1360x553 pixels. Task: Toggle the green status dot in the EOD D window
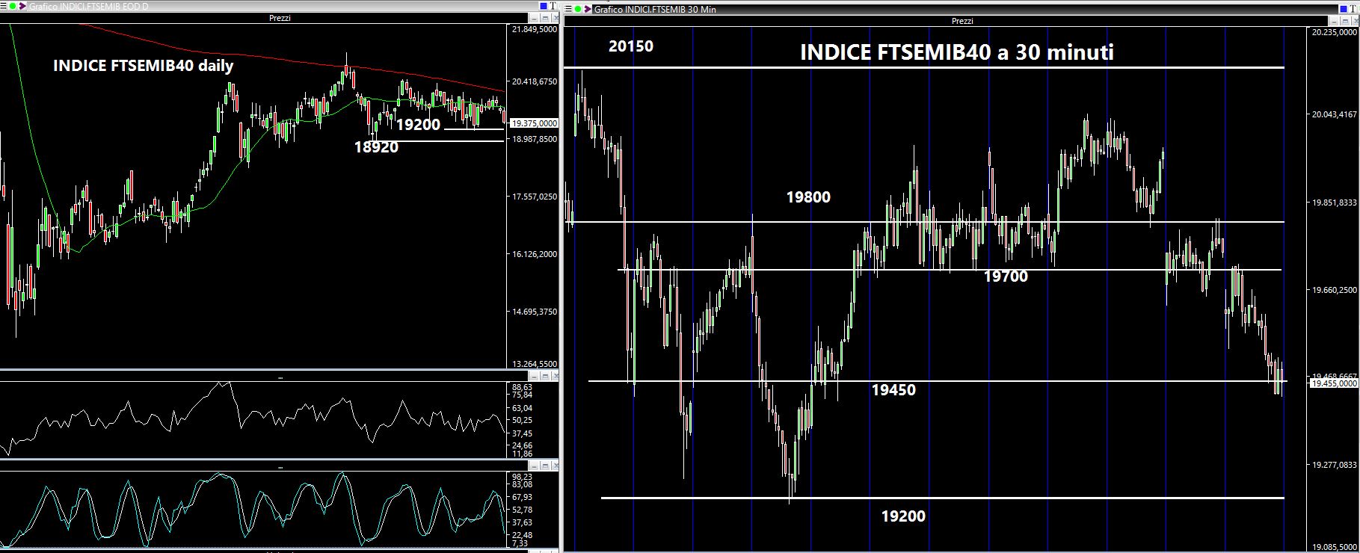click(x=13, y=7)
